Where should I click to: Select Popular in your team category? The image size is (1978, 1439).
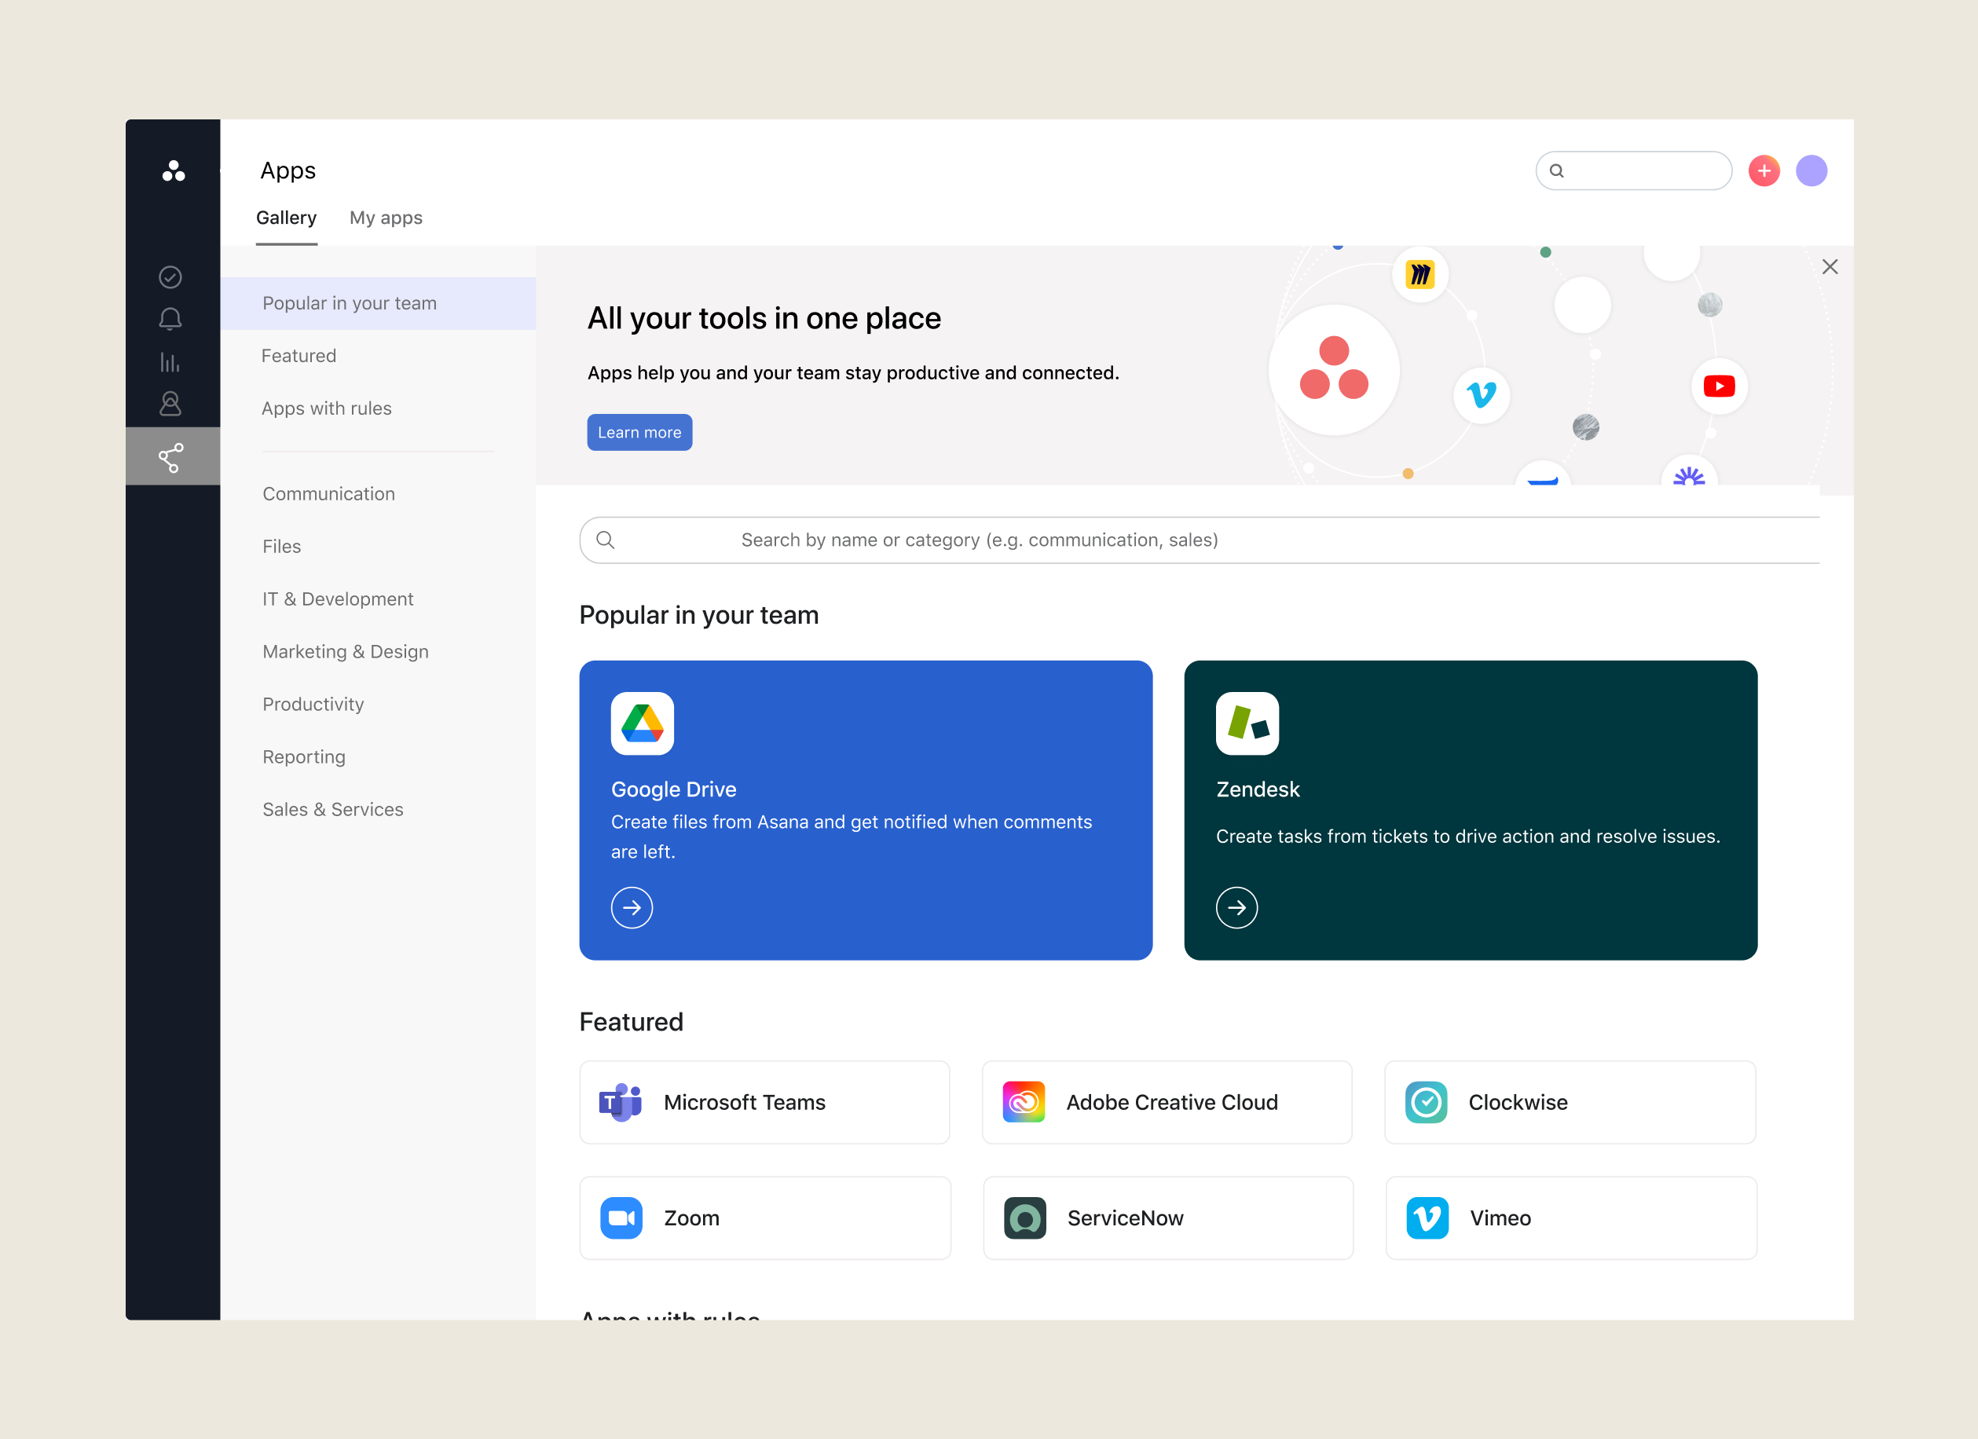coord(378,303)
